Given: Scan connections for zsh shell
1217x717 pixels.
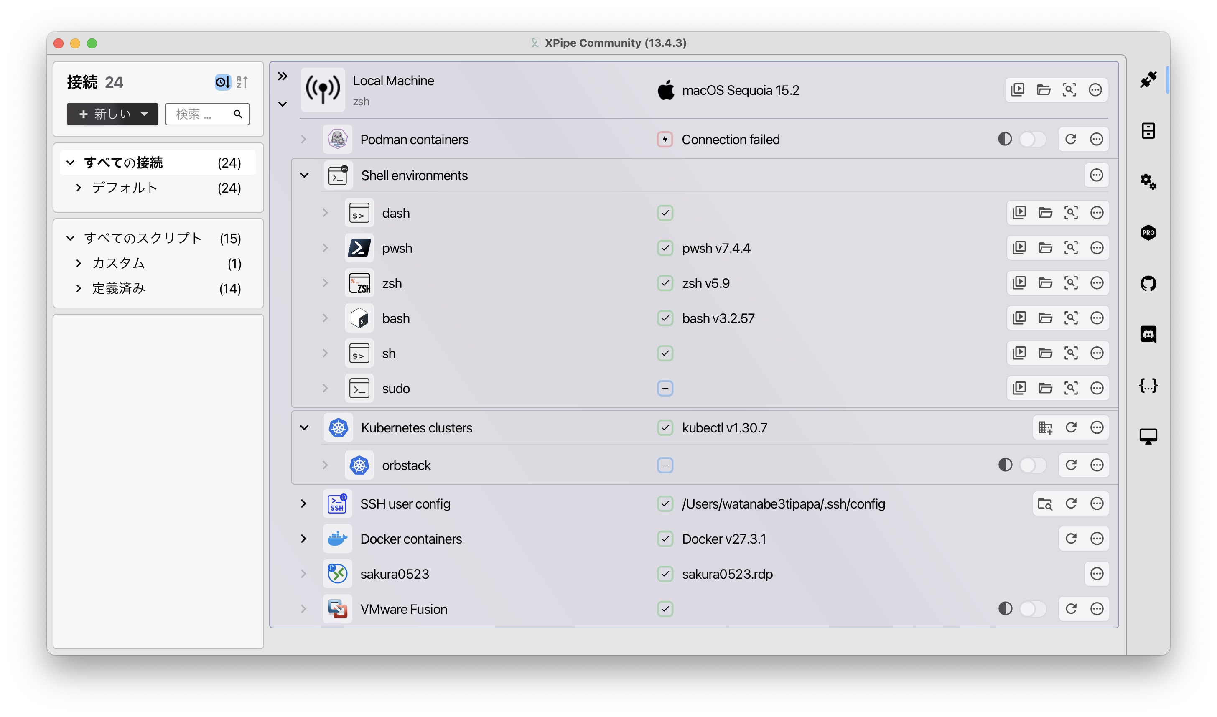Looking at the screenshot, I should point(1071,282).
